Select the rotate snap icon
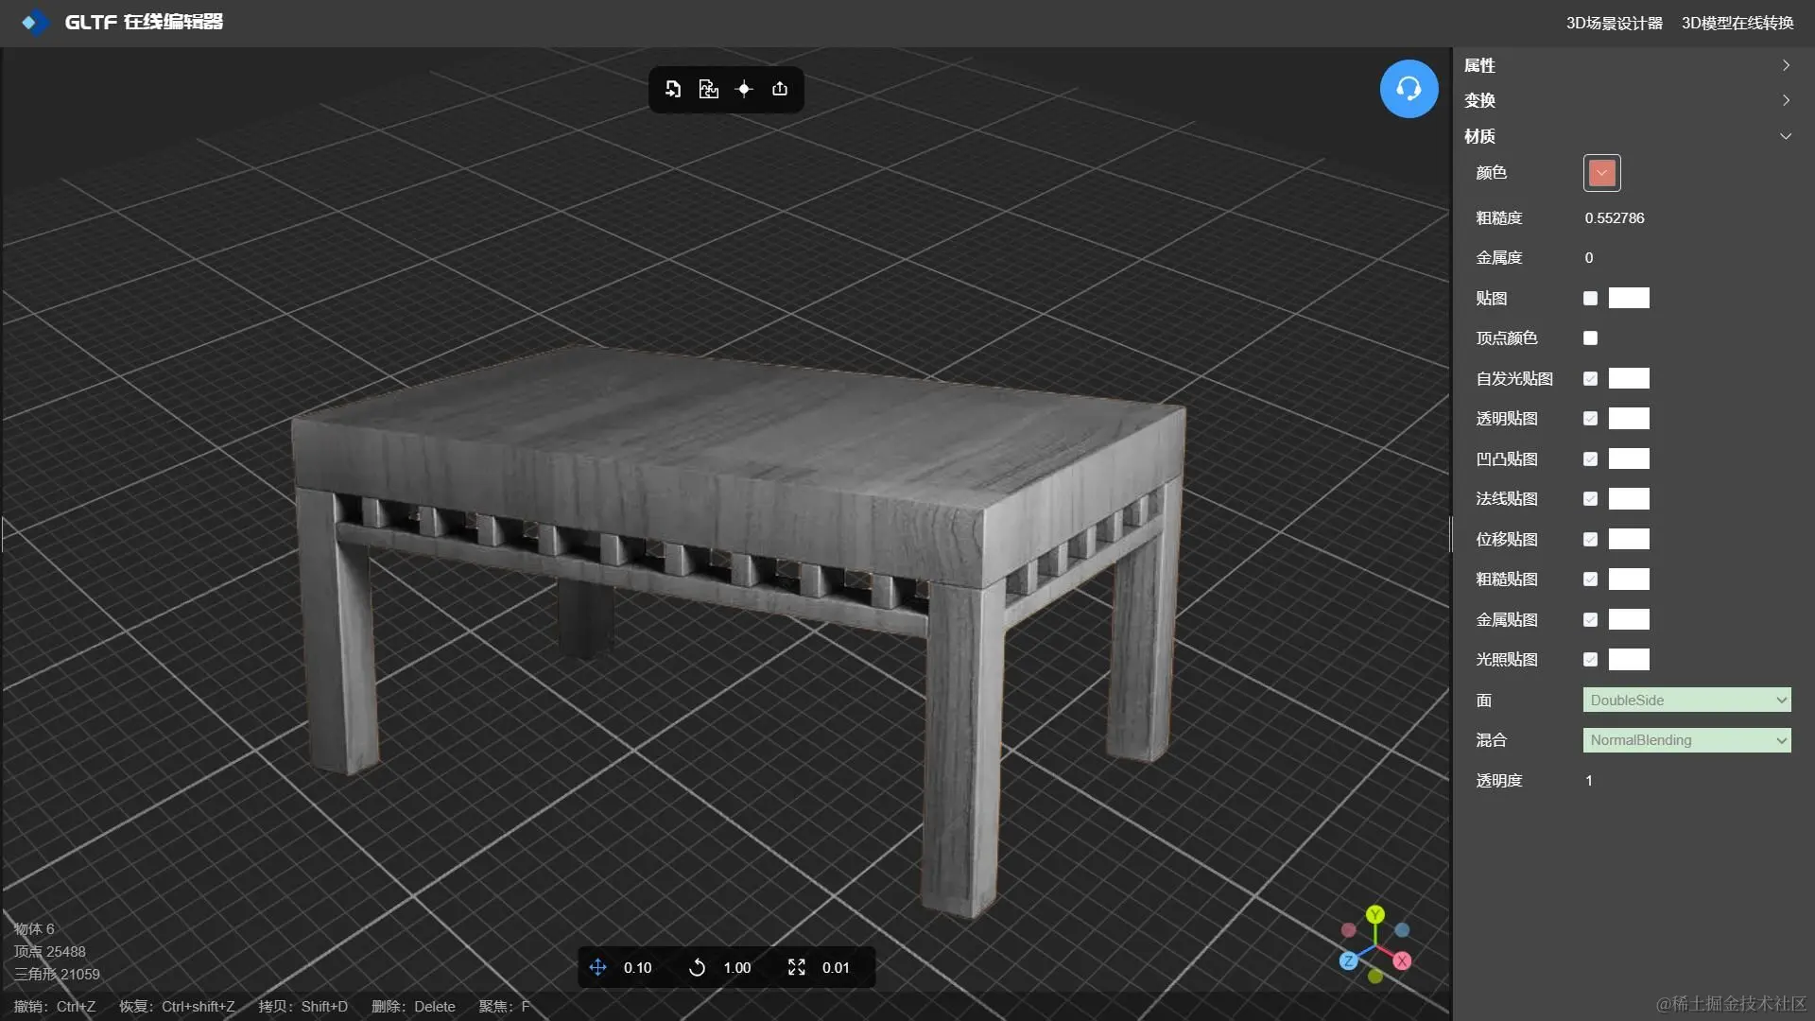The width and height of the screenshot is (1815, 1021). (x=697, y=967)
